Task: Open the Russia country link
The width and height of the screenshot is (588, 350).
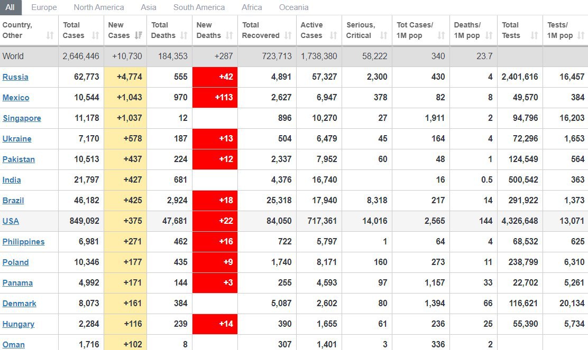Action: click(x=15, y=77)
